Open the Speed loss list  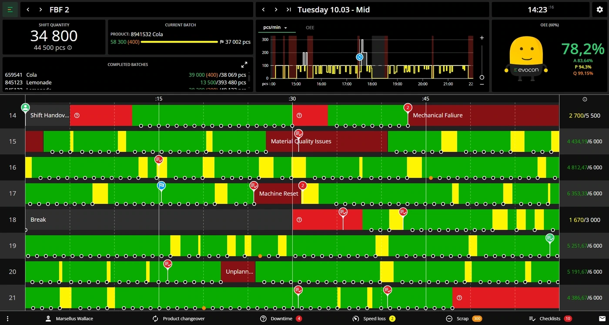click(x=374, y=318)
